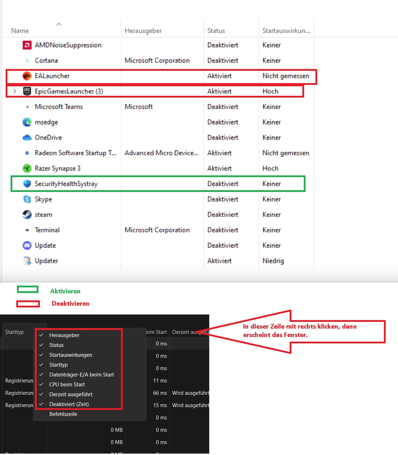Select the SecurityHealthSystray entry name

(x=66, y=184)
